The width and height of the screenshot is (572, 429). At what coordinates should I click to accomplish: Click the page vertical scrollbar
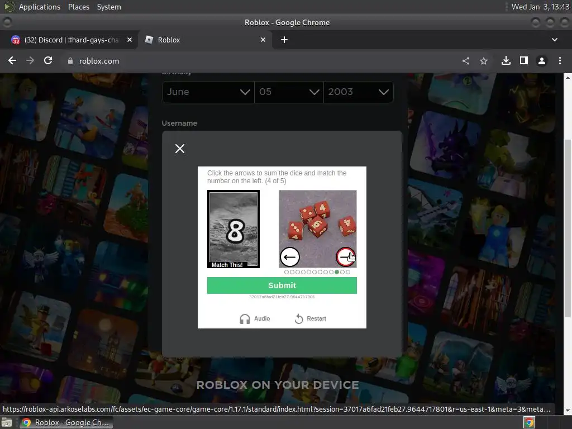568,228
